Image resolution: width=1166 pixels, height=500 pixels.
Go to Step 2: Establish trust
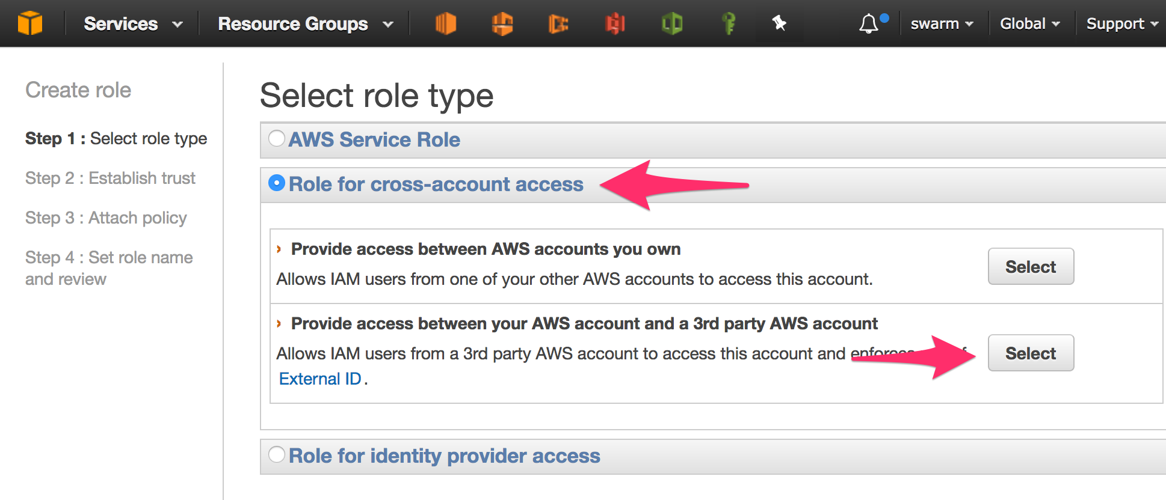click(110, 178)
